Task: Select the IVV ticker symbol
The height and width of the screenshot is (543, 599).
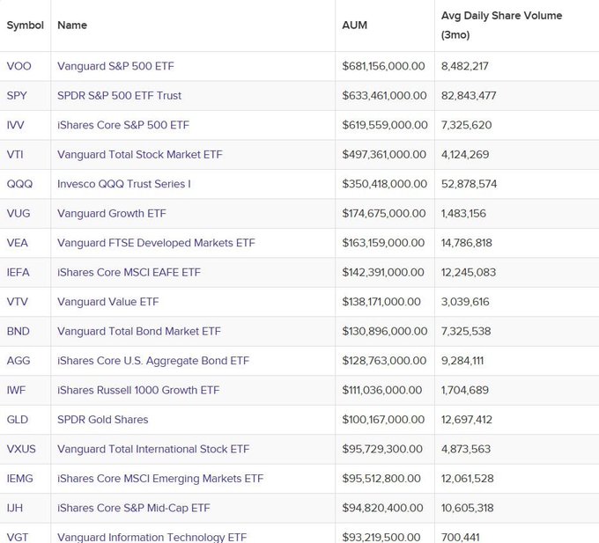Action: tap(16, 125)
